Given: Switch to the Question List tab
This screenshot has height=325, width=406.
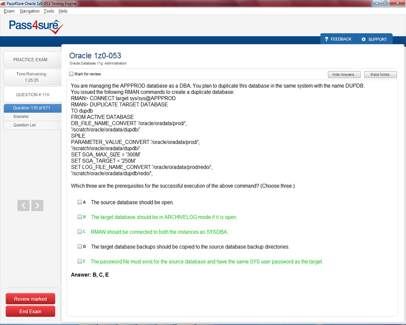Looking at the screenshot, I should coord(32,125).
